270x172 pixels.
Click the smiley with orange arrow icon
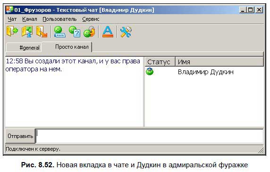[89, 32]
